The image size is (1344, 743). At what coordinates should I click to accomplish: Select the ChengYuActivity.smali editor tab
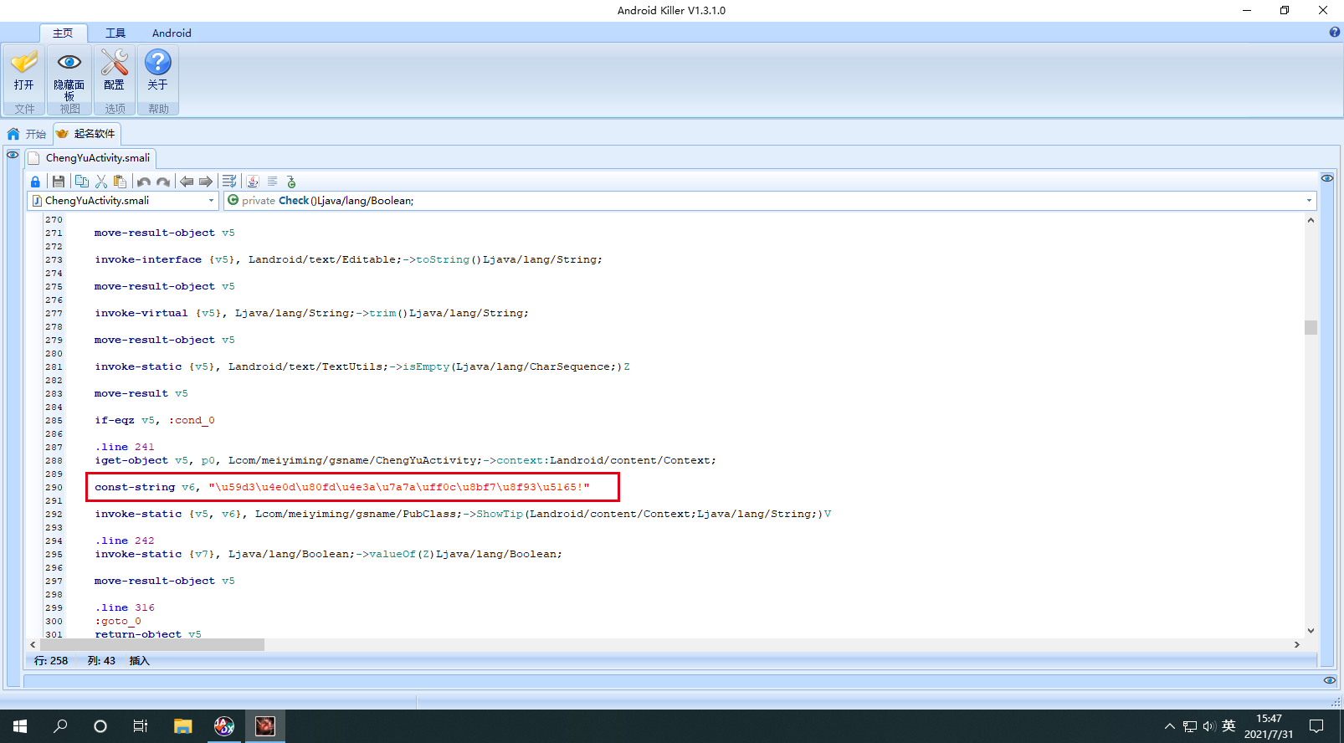click(90, 158)
